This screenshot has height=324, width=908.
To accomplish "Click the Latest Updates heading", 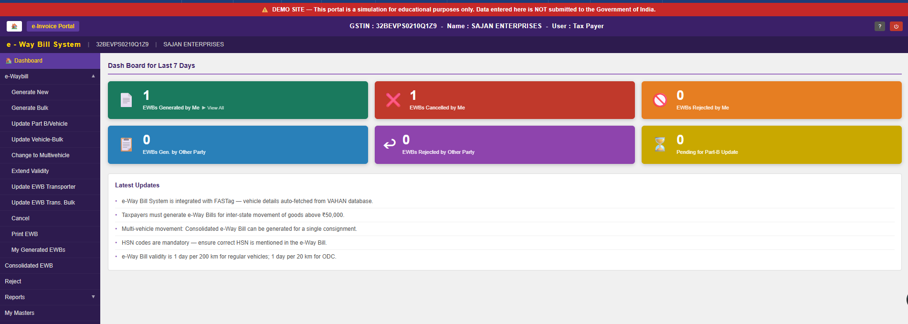I will coord(137,185).
